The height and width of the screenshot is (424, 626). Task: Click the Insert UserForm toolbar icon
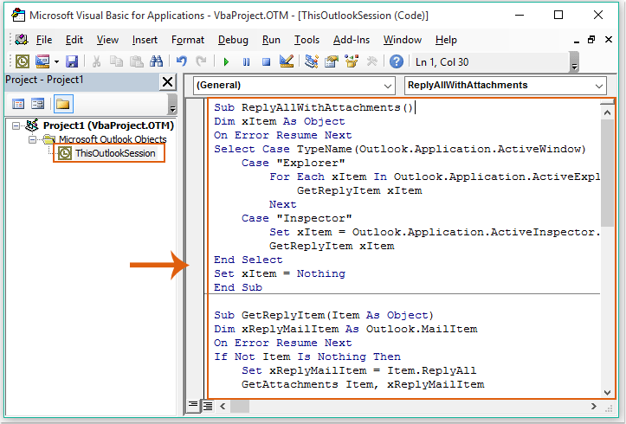(x=42, y=61)
